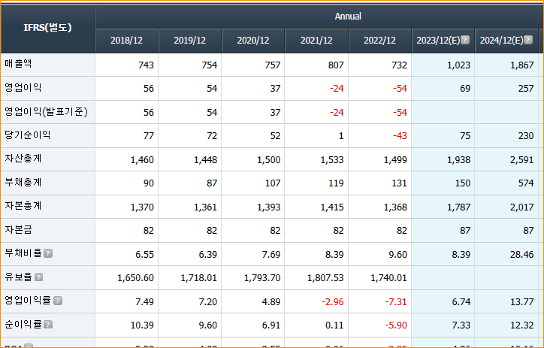This screenshot has height=348, width=544.
Task: Open help icon next to 2023/12(E) header
Action: pos(465,40)
